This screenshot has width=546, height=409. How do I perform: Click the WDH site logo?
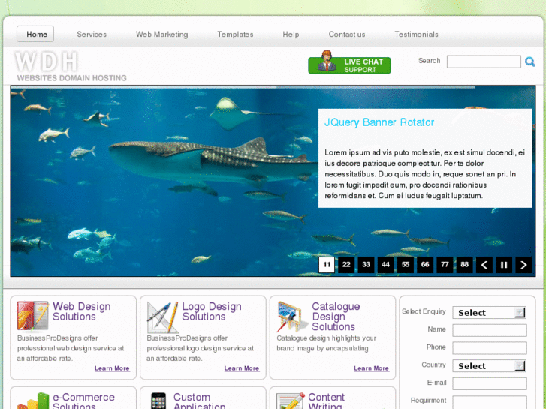tap(47, 62)
